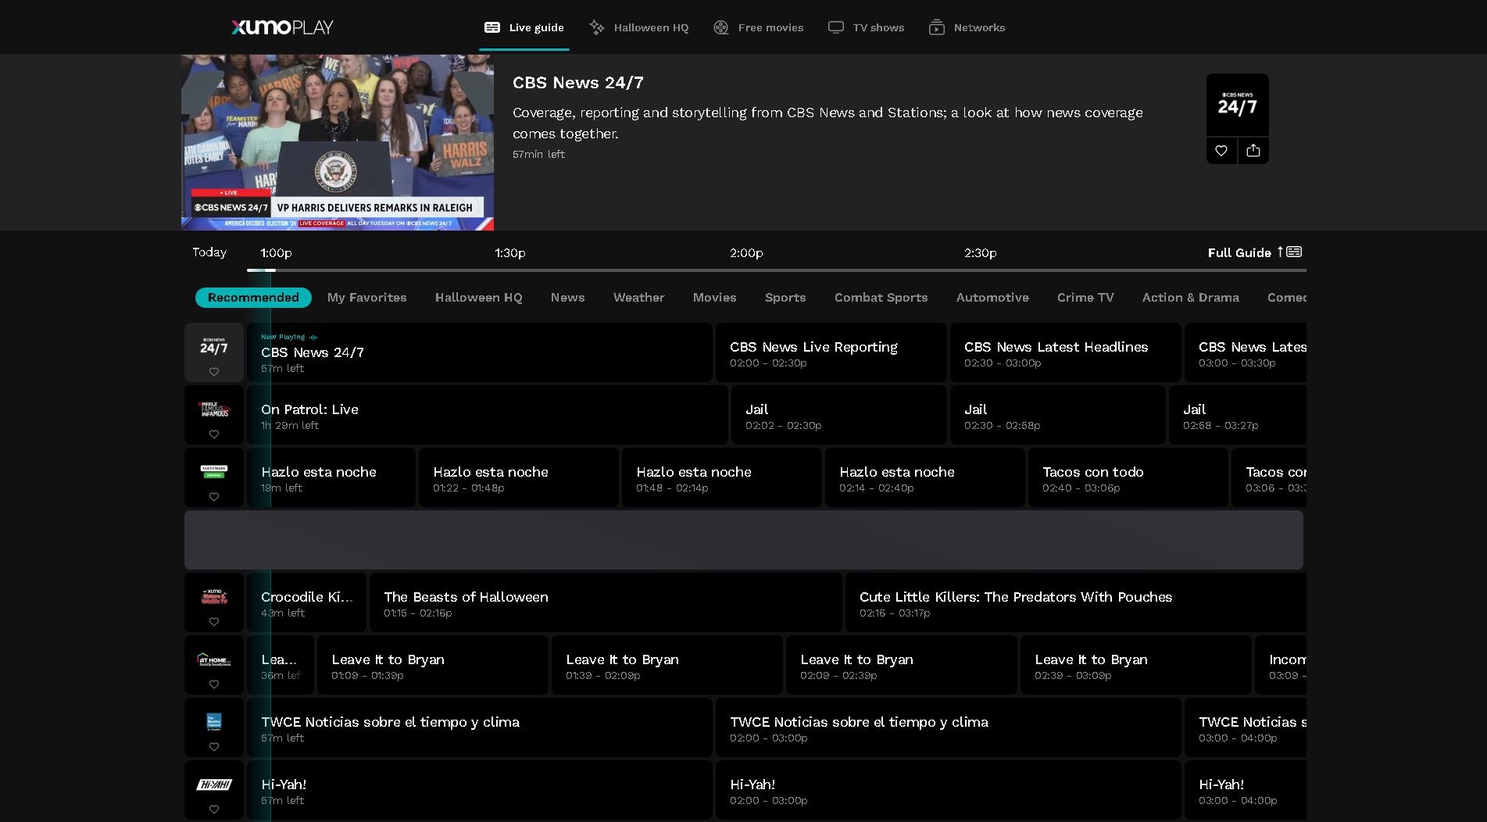This screenshot has height=822, width=1487.
Task: Select the My Favorites category
Action: (x=367, y=298)
